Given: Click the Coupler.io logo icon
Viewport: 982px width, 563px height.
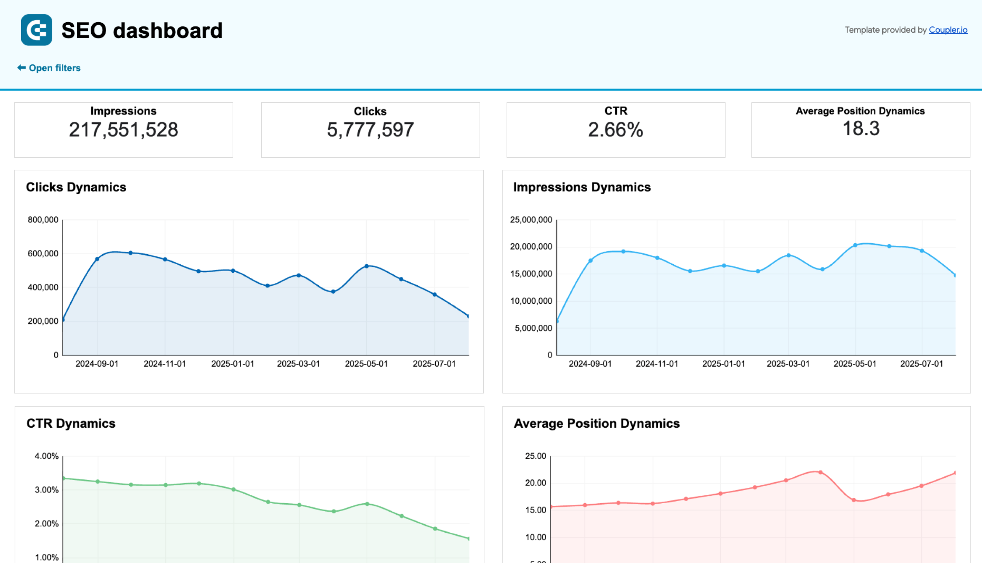Looking at the screenshot, I should click(x=36, y=30).
